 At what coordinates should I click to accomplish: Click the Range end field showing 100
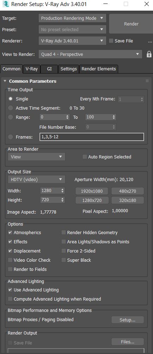point(98,117)
